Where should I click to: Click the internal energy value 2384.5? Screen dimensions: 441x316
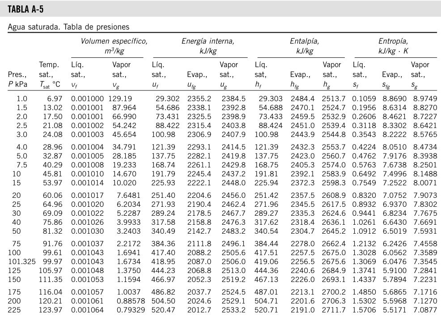point(233,98)
